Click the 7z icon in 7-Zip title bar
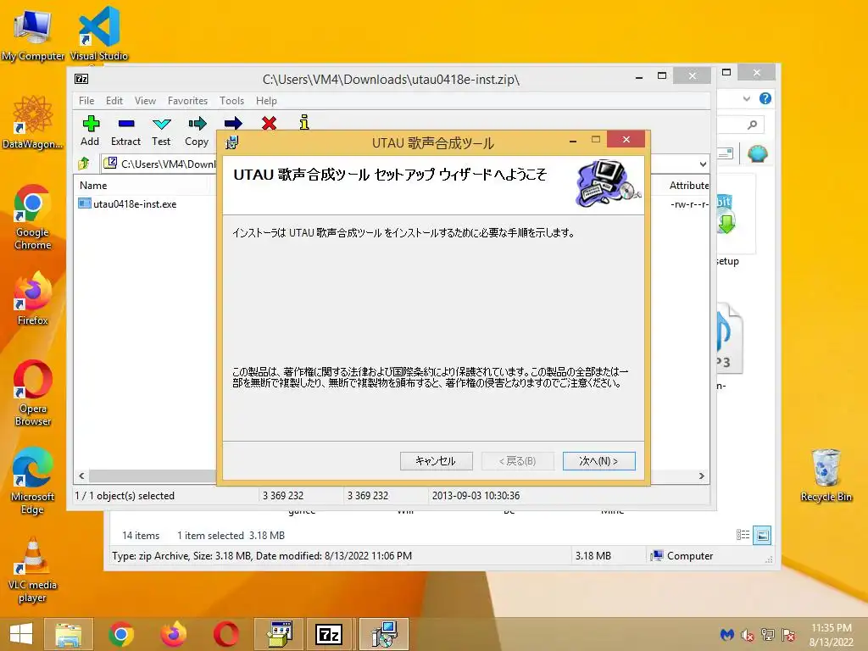This screenshot has height=651, width=868. click(x=81, y=79)
